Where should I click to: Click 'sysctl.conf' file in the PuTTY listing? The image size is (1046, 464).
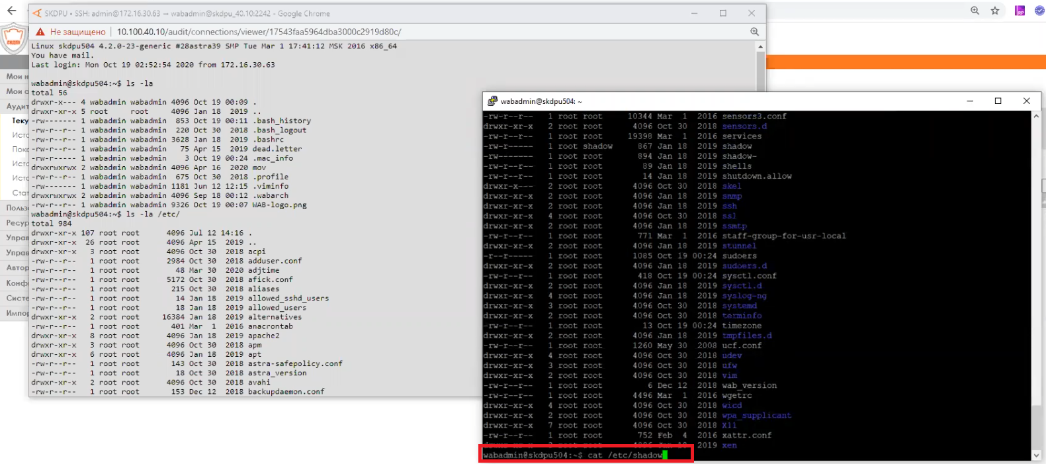point(750,276)
